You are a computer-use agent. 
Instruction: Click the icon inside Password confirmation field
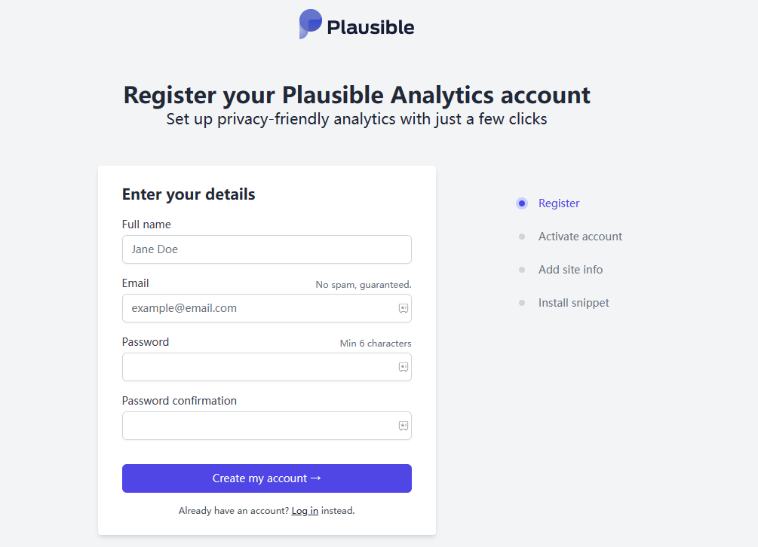[x=404, y=426]
